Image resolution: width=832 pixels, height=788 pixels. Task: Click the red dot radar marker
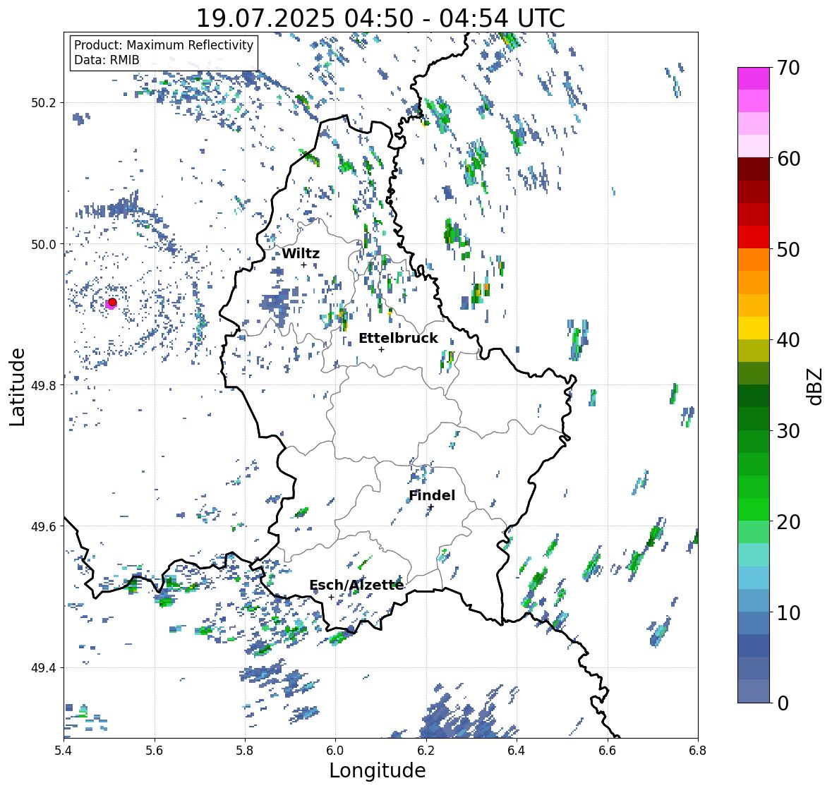point(112,302)
